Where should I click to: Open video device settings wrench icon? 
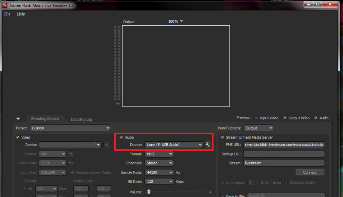click(107, 145)
